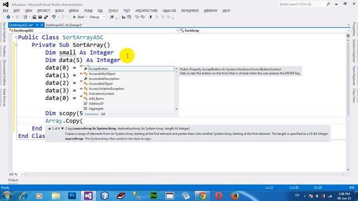Screen dimensions: 358x201
Task: Switch to SortArrayASC.vb [Design] tab
Action: [64, 25]
